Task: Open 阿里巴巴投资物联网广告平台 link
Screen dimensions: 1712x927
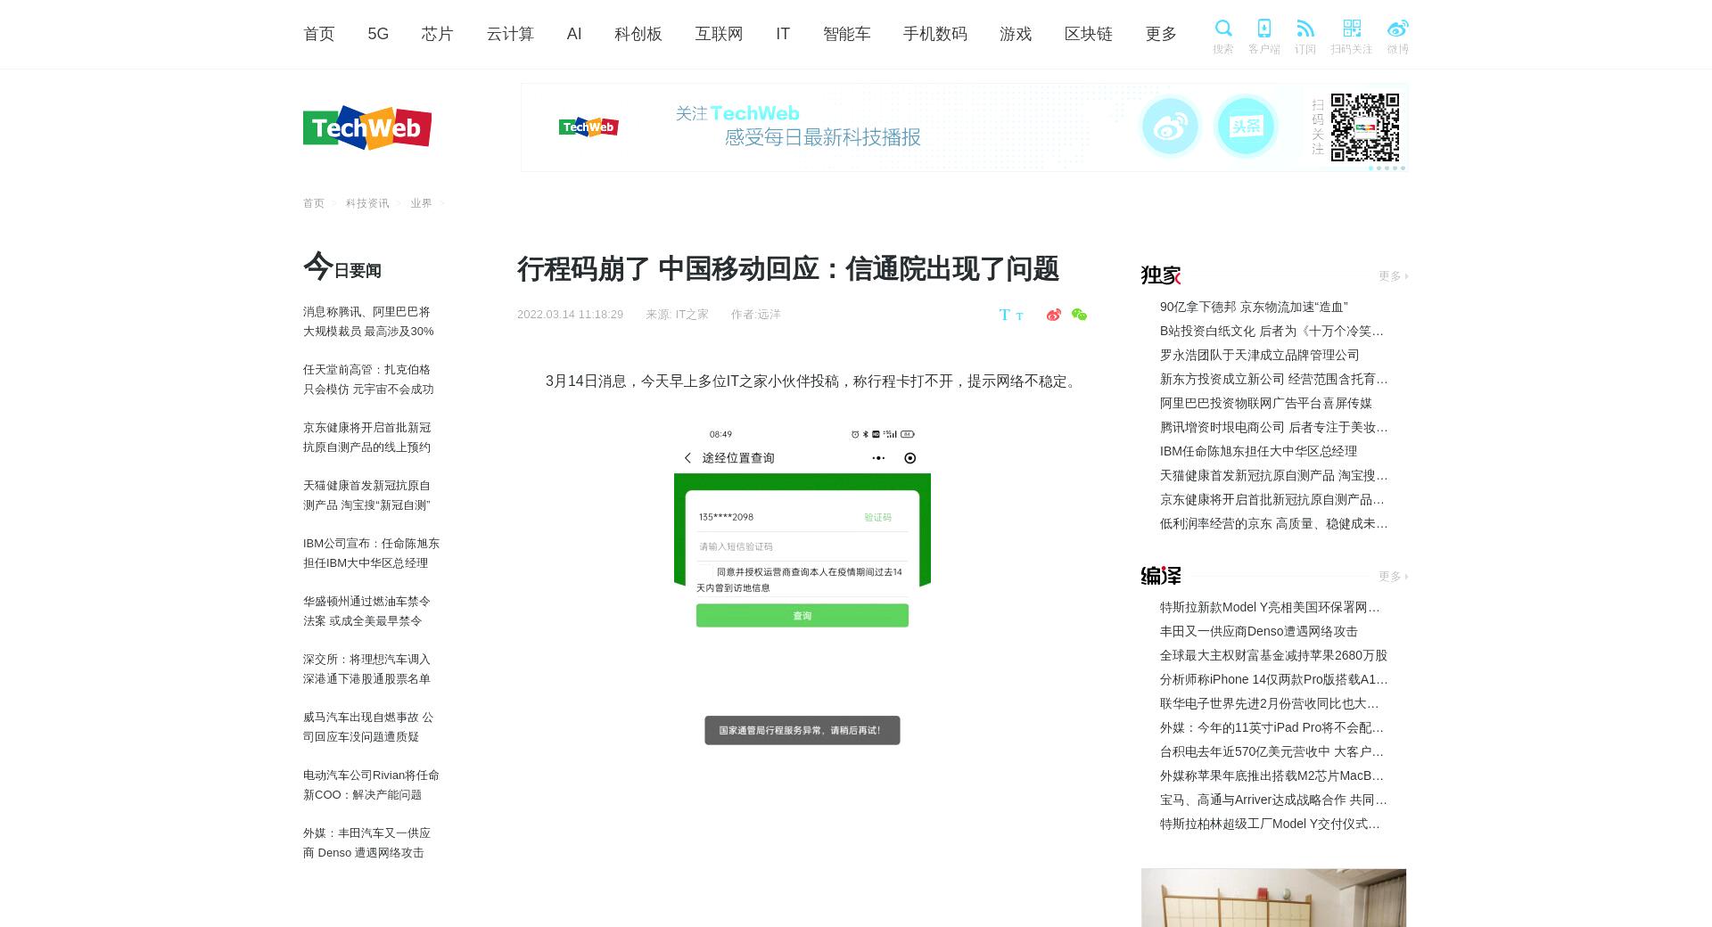Action: [x=1266, y=403]
